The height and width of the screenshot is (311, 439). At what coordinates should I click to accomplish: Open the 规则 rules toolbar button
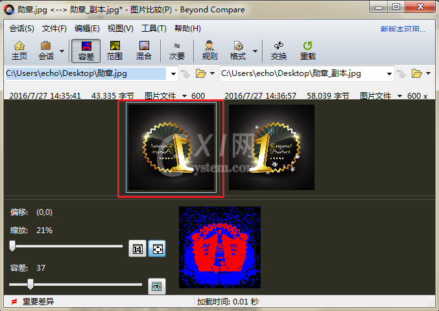[209, 51]
